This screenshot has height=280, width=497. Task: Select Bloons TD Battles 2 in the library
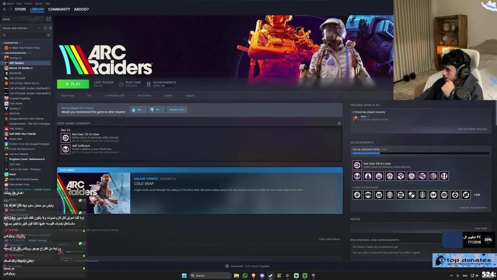click(x=21, y=68)
